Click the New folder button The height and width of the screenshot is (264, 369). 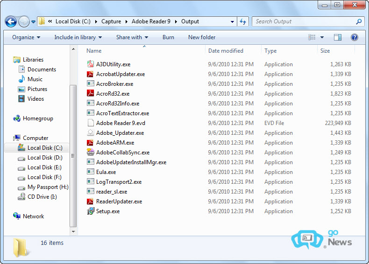click(x=202, y=37)
